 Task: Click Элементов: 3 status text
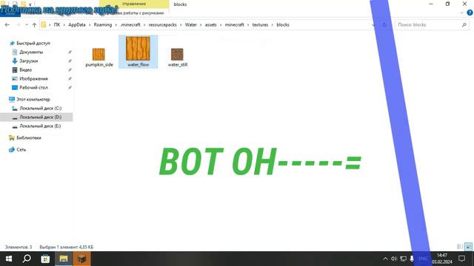[19, 247]
